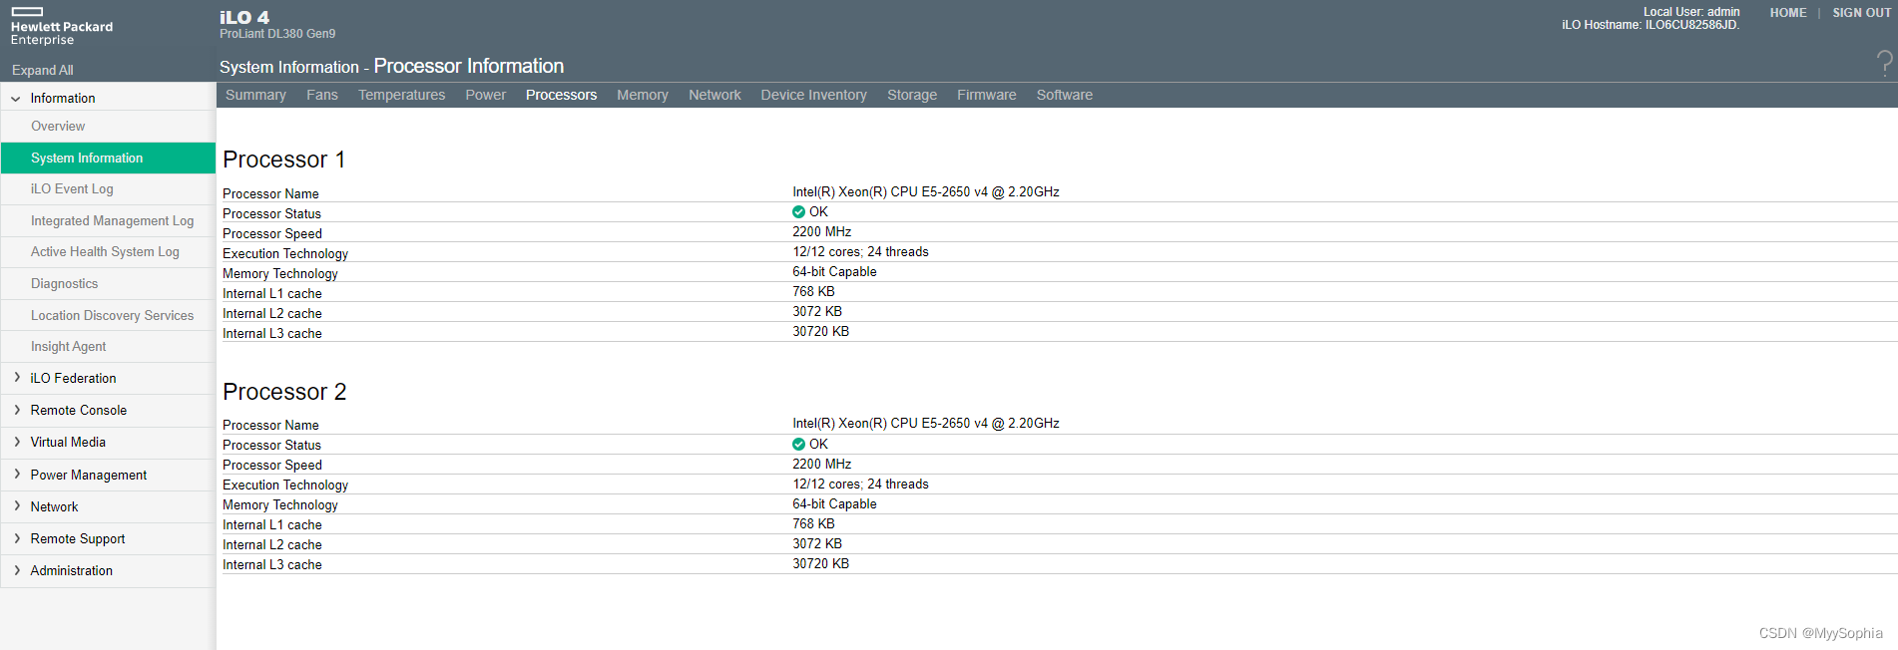The height and width of the screenshot is (650, 1898).
Task: Expand the Virtual Media section
Action: pyautogui.click(x=17, y=442)
